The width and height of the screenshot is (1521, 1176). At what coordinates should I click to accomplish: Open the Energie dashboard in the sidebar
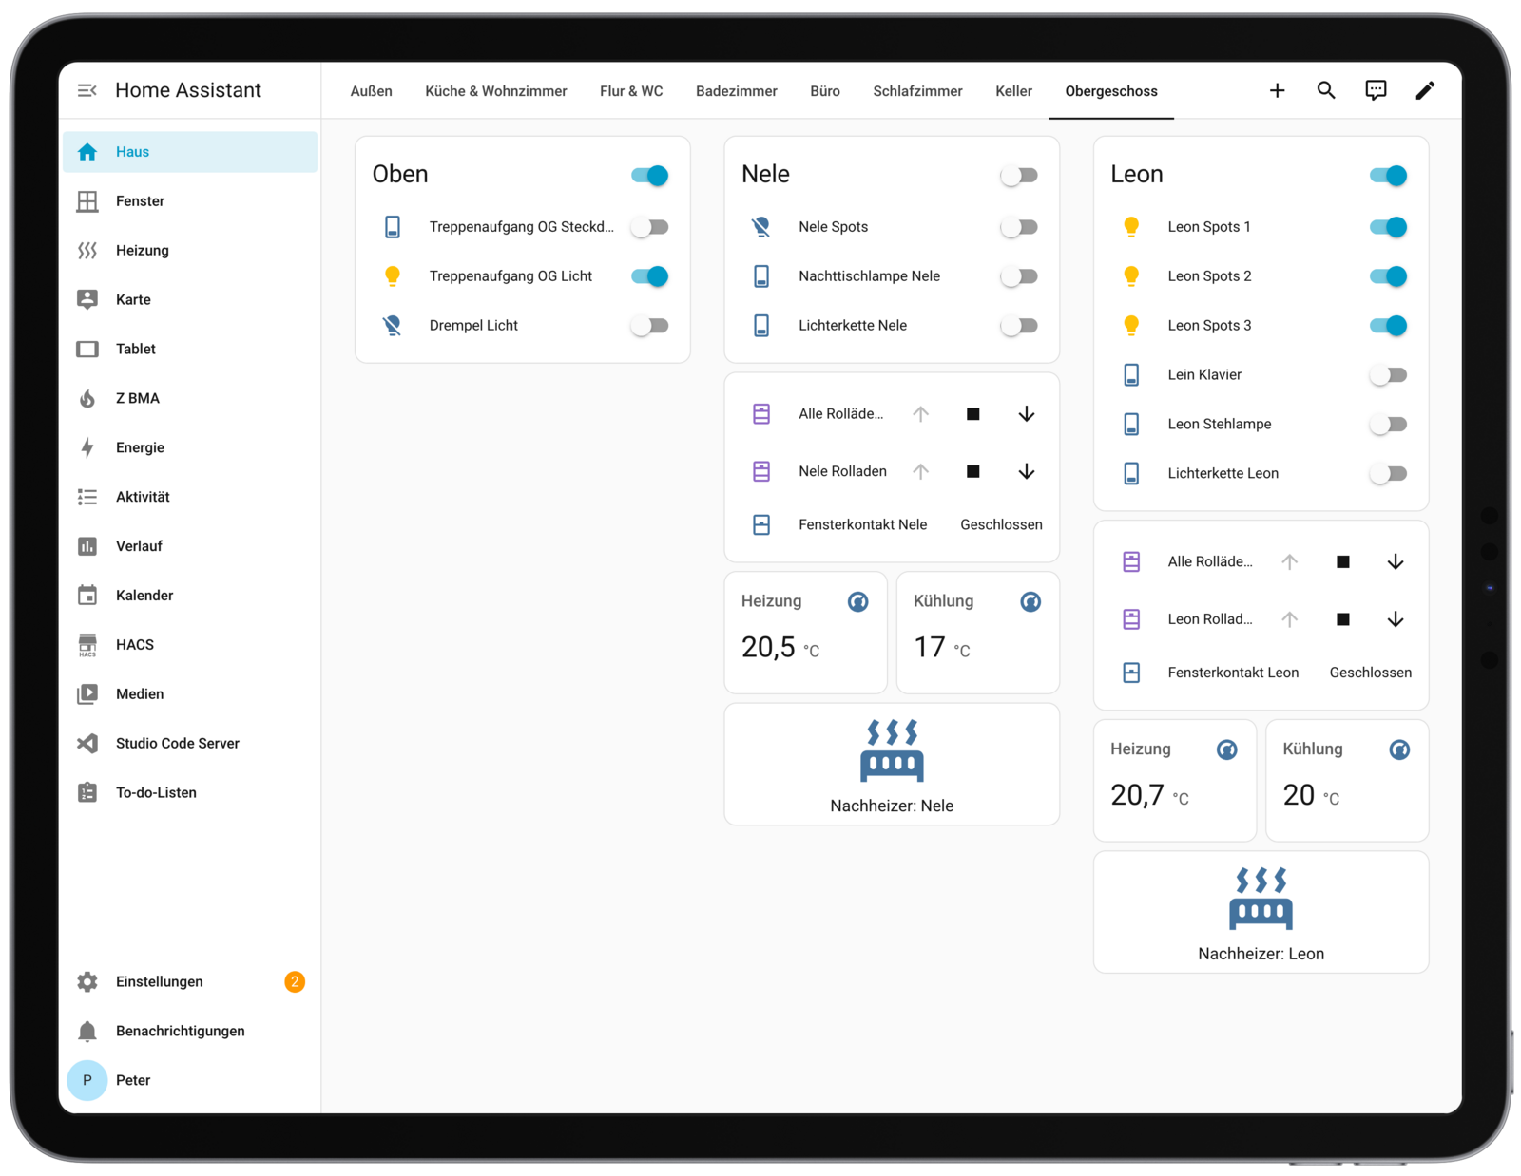click(140, 446)
